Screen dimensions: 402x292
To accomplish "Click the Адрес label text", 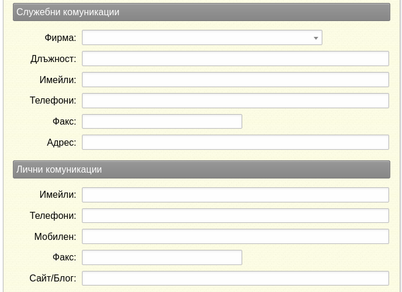I will point(61,142).
